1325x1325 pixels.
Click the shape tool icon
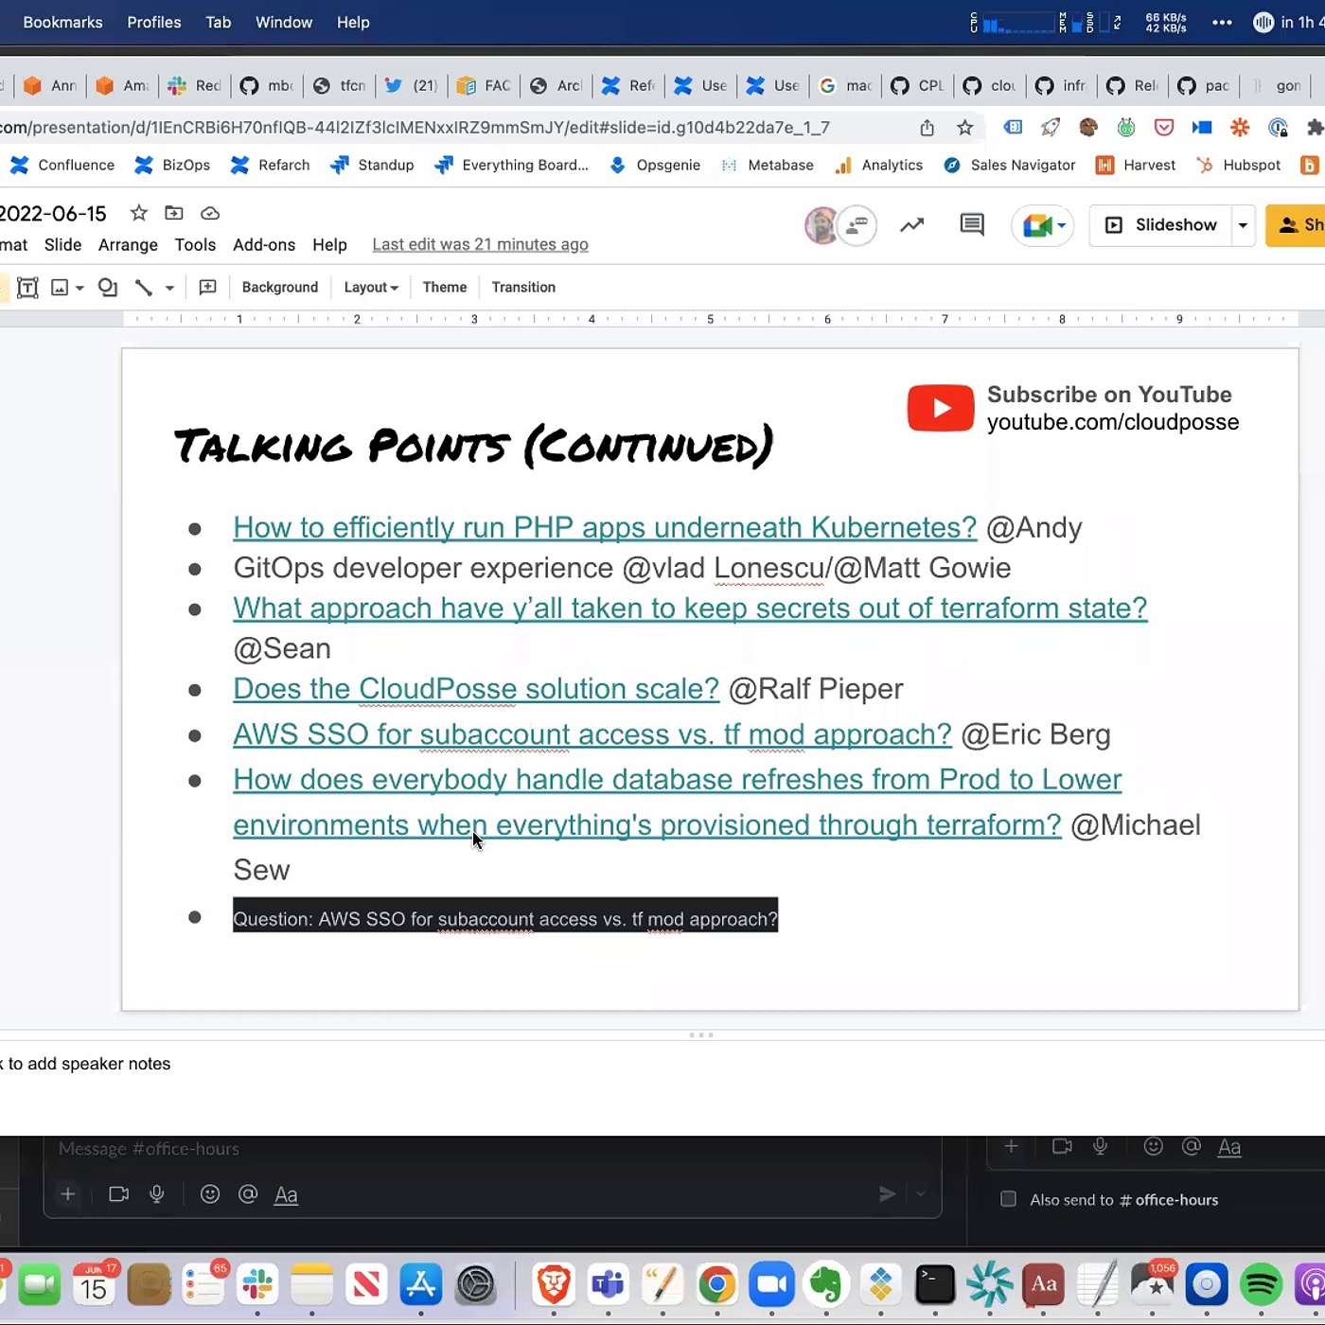[x=108, y=288]
